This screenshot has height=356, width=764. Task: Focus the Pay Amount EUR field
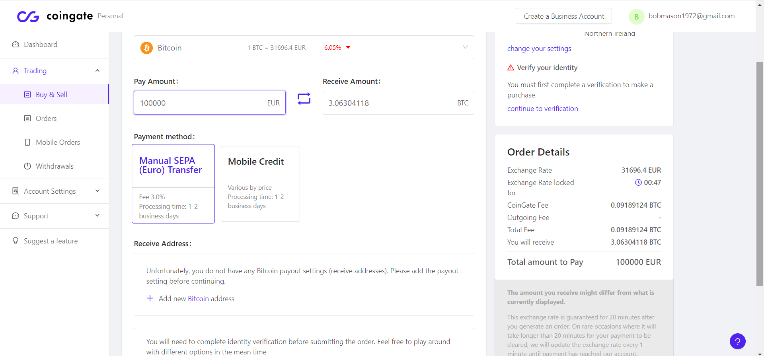(x=210, y=103)
